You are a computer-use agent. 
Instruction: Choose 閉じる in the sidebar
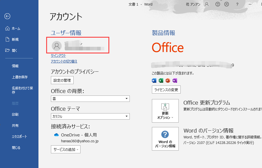(16, 148)
